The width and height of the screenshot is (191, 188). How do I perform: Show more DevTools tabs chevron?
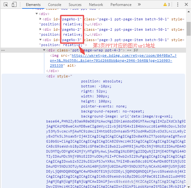click(x=139, y=4)
